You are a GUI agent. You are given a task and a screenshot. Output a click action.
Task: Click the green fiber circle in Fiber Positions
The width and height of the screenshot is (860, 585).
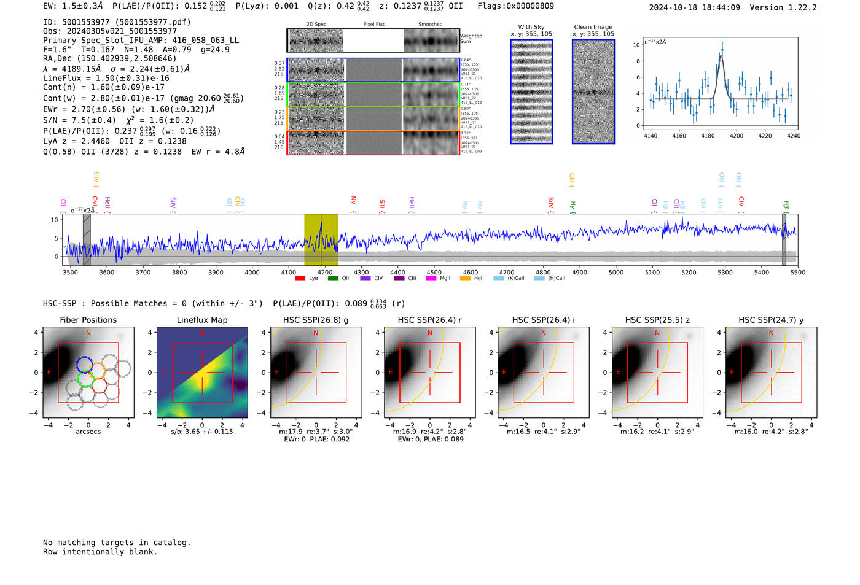[x=85, y=379]
